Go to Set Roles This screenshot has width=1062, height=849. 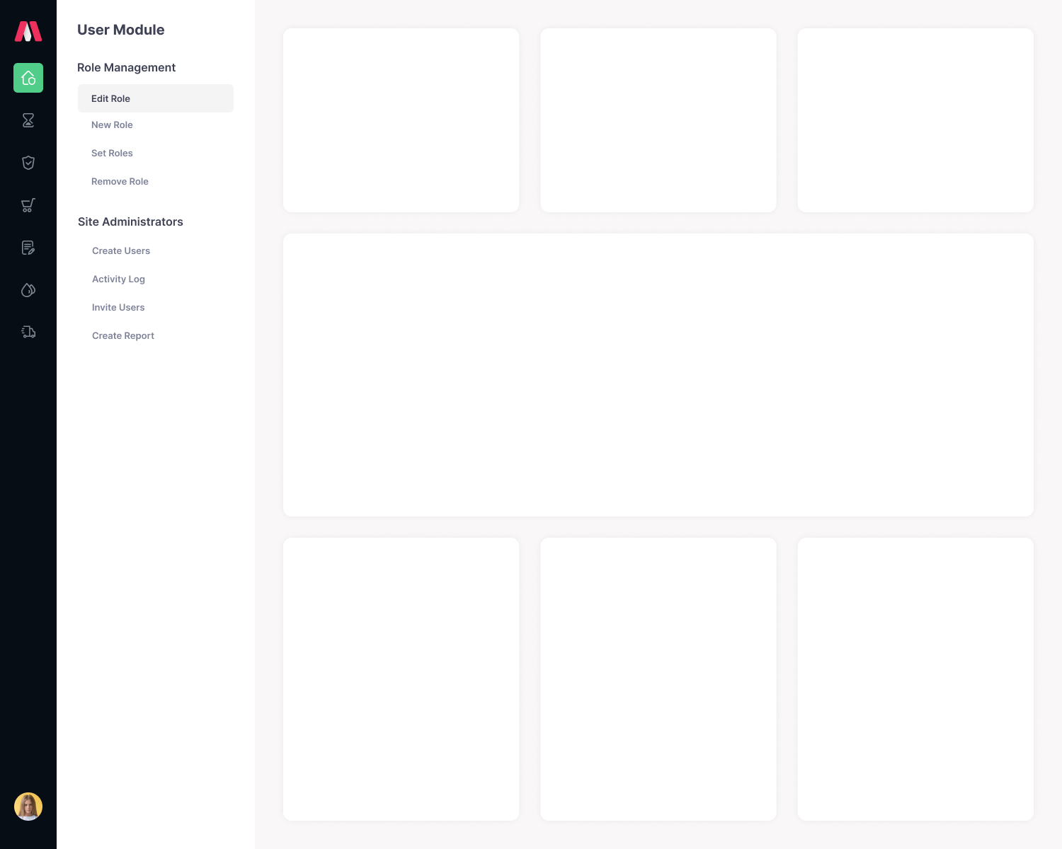click(112, 153)
